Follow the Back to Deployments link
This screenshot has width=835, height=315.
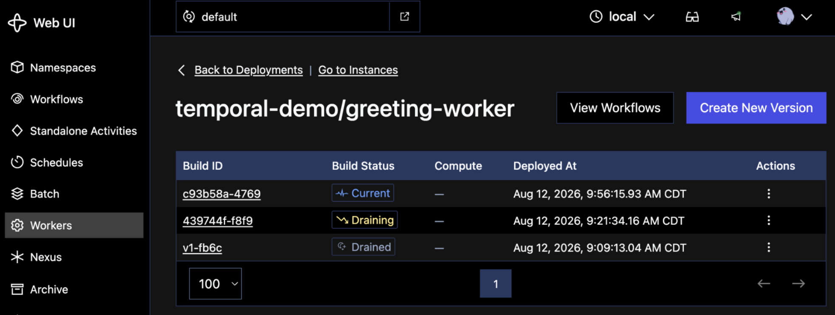(x=248, y=70)
